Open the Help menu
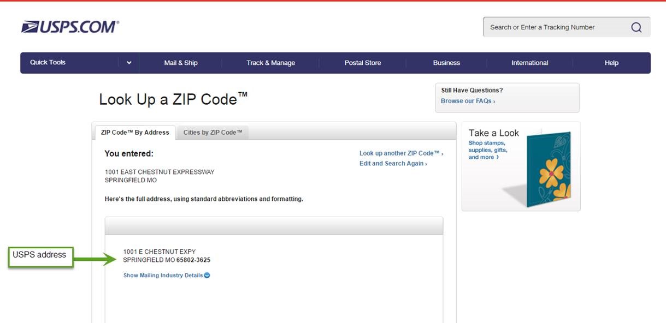Viewport: 666px width, 323px height. [611, 63]
